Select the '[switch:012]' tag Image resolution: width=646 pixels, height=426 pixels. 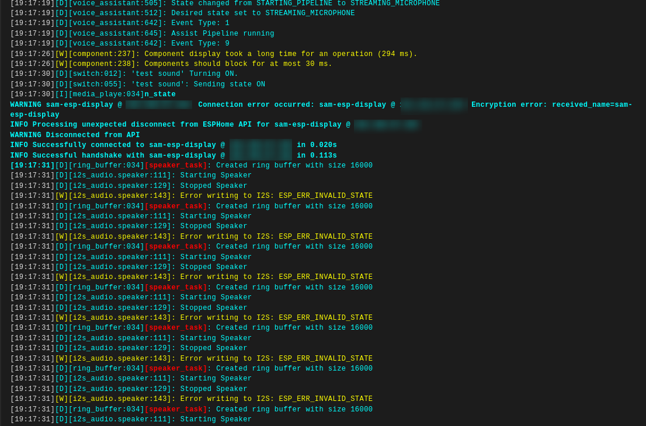click(x=97, y=74)
